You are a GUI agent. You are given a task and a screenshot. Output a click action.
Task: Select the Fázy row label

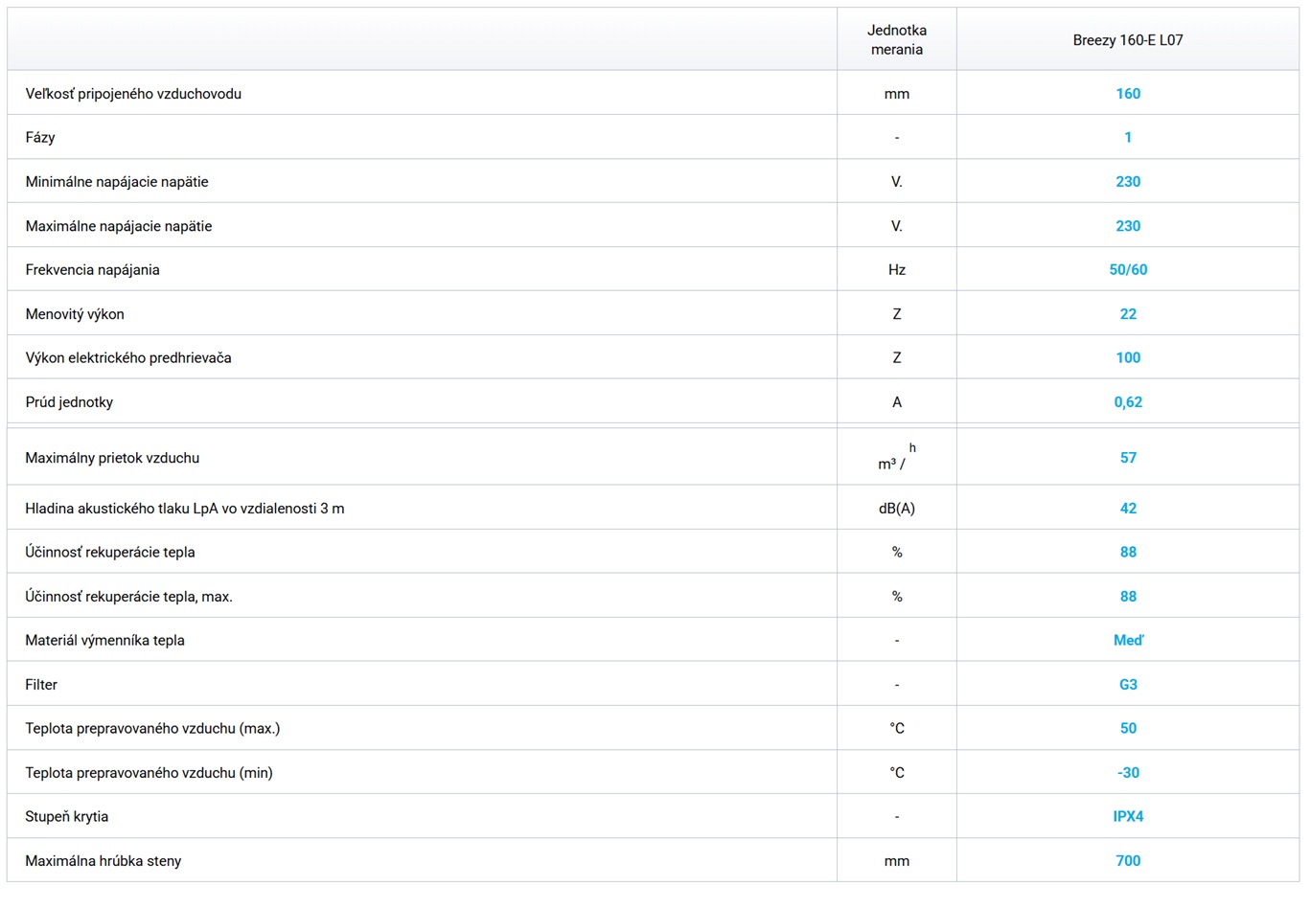pos(40,138)
